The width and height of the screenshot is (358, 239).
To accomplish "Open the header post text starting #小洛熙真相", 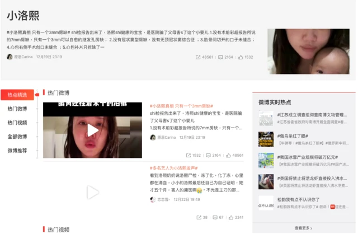I will [131, 40].
